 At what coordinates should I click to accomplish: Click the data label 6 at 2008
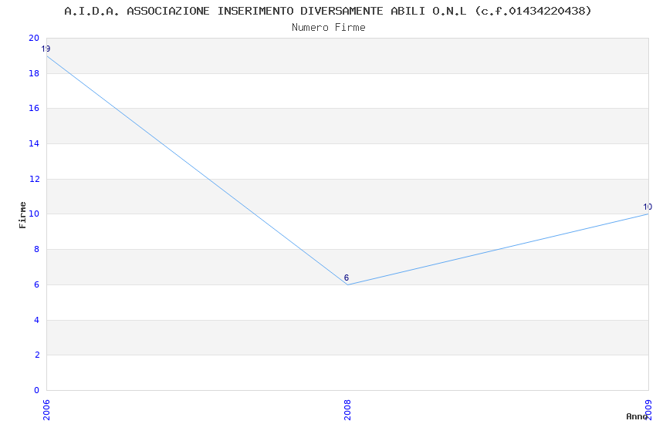tap(347, 278)
